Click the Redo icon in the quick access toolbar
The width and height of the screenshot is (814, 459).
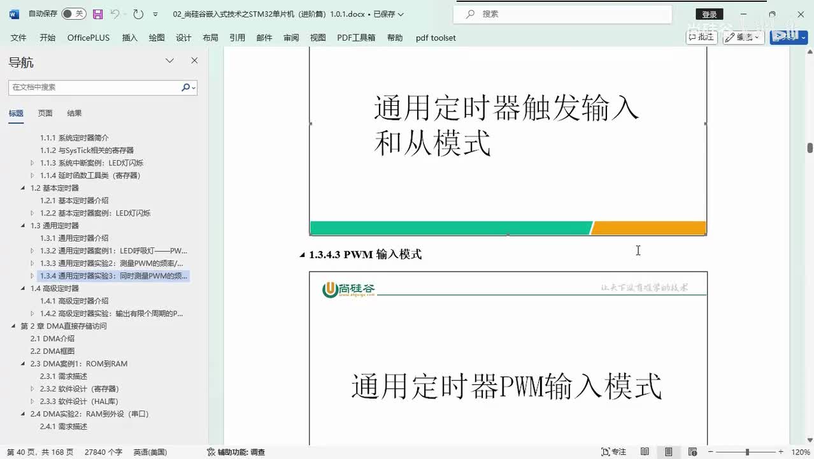tap(138, 14)
